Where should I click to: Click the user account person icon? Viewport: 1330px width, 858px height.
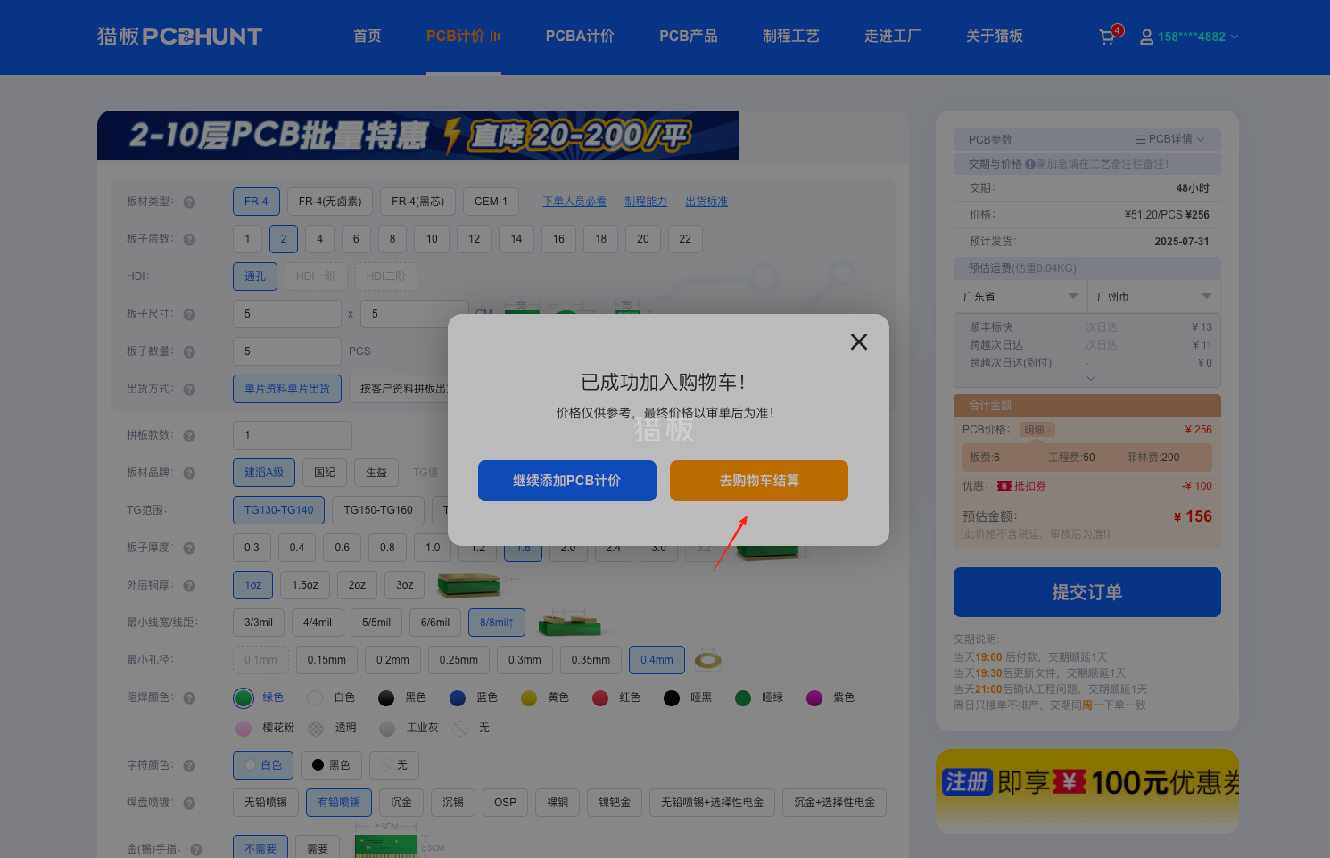tap(1146, 37)
